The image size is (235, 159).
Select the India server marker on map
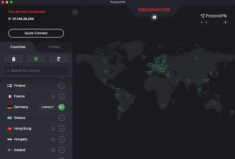click(x=188, y=81)
